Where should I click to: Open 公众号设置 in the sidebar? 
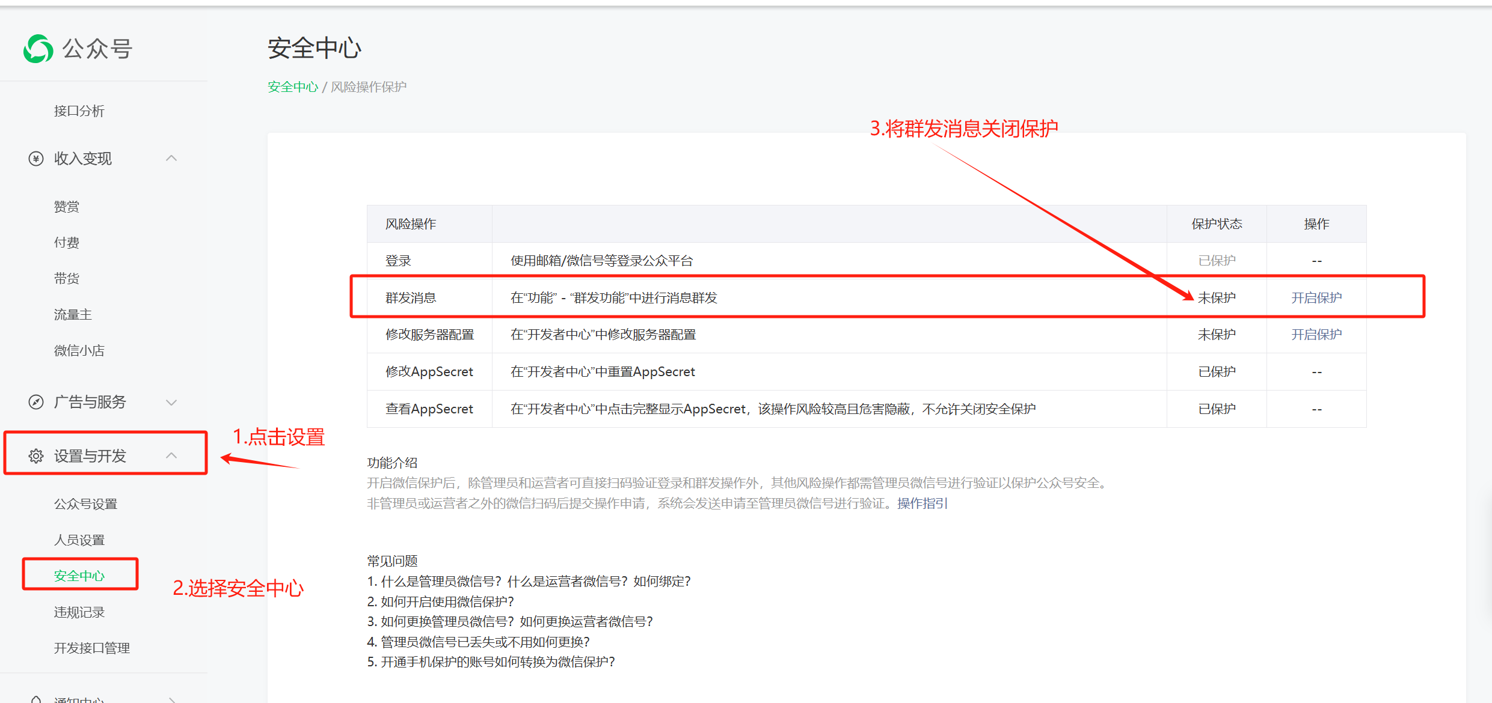[x=85, y=504]
